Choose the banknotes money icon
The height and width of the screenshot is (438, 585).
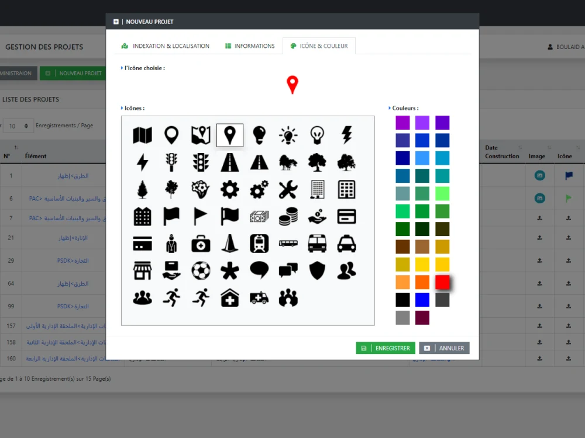pyautogui.click(x=259, y=217)
